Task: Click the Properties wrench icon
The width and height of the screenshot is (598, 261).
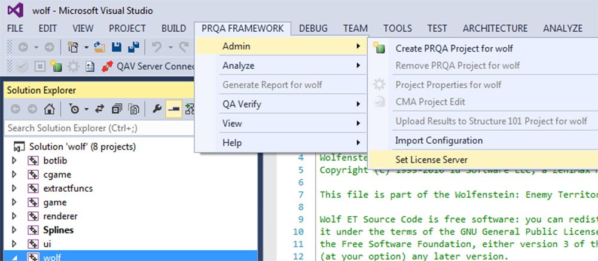Action: tap(157, 109)
